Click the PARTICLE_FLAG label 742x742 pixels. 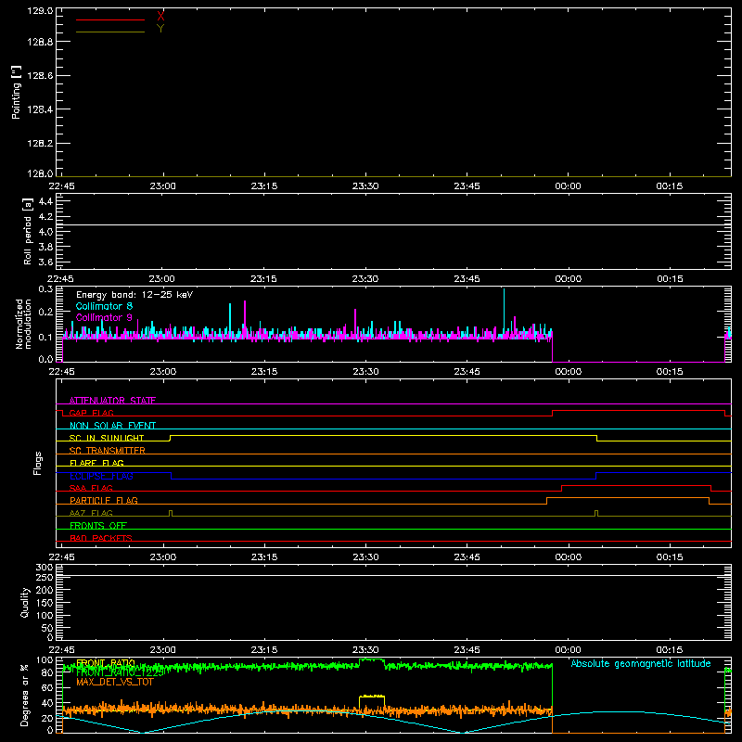(104, 500)
